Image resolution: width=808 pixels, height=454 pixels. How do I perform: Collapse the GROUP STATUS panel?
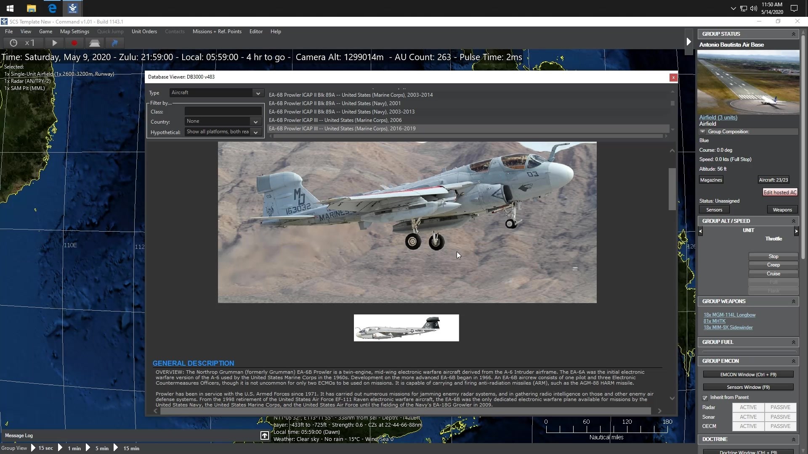pyautogui.click(x=793, y=34)
